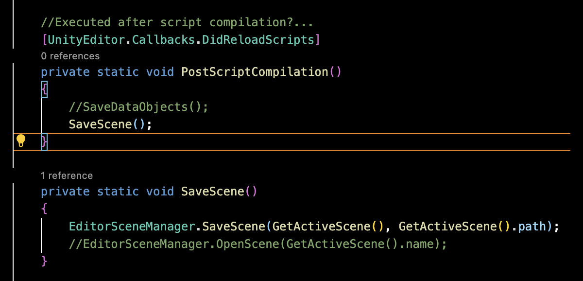Image resolution: width=583 pixels, height=281 pixels.
Task: Click the yellow lightbulb quick actions icon
Action: tap(20, 141)
